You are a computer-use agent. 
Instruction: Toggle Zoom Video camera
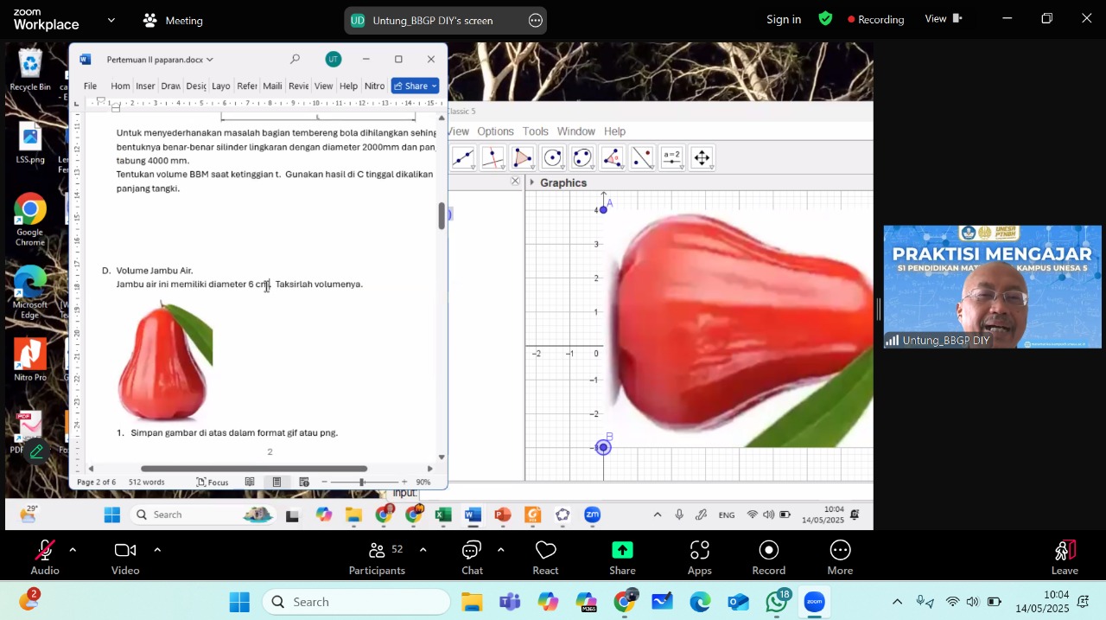coord(125,557)
